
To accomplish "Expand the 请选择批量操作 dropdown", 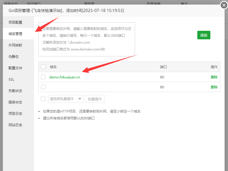I will pyautogui.click(x=66, y=99).
